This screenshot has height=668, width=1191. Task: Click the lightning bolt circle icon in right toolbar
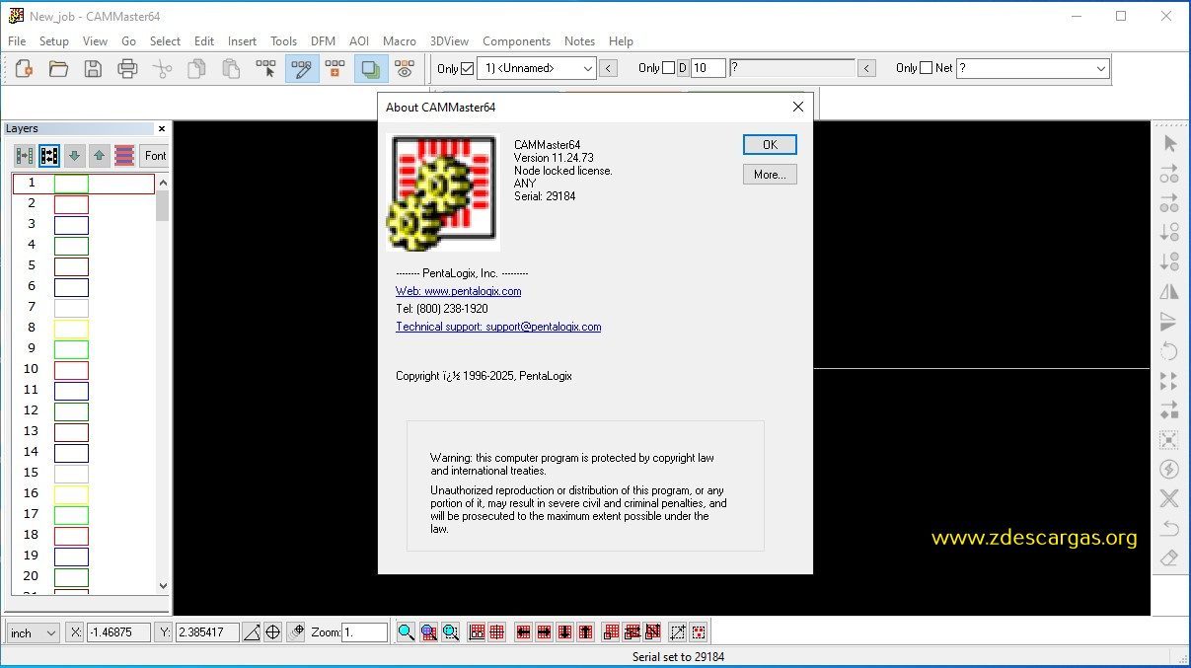pyautogui.click(x=1169, y=469)
